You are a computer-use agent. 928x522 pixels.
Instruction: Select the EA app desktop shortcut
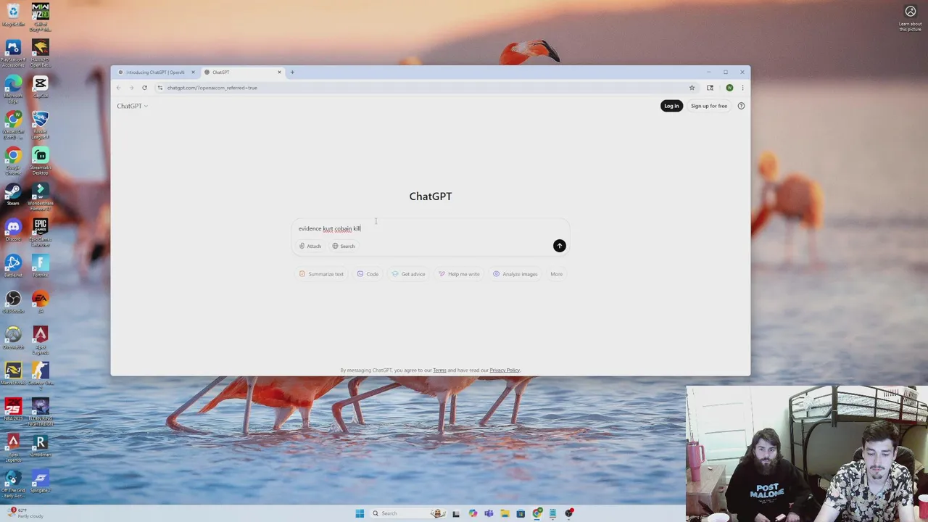pos(40,301)
